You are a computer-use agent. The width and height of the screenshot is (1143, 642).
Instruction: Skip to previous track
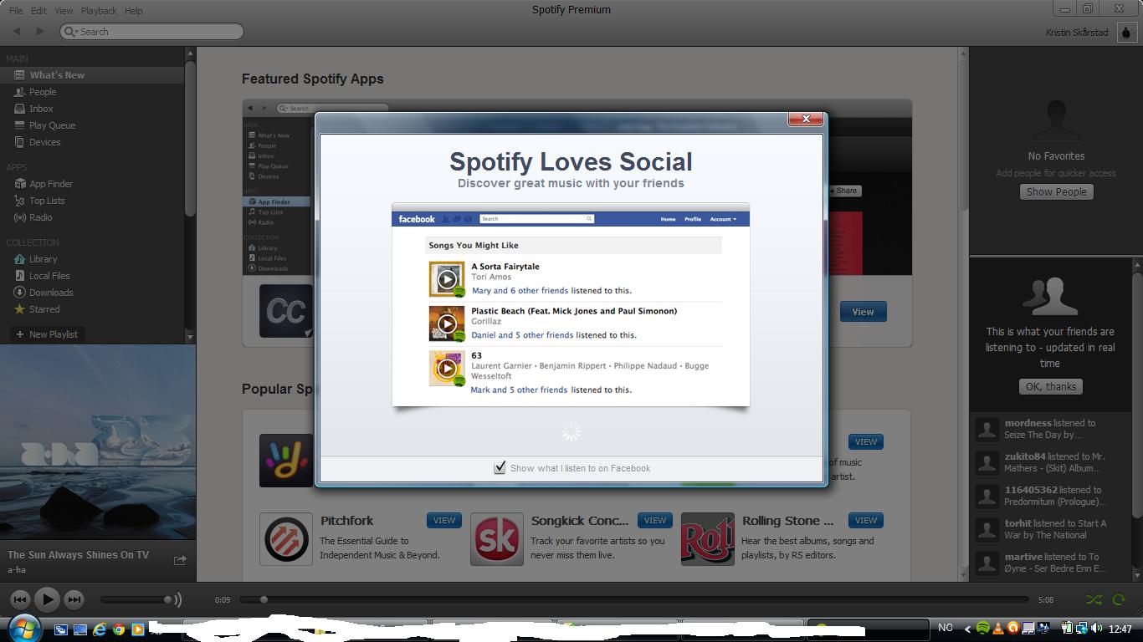[x=20, y=599]
